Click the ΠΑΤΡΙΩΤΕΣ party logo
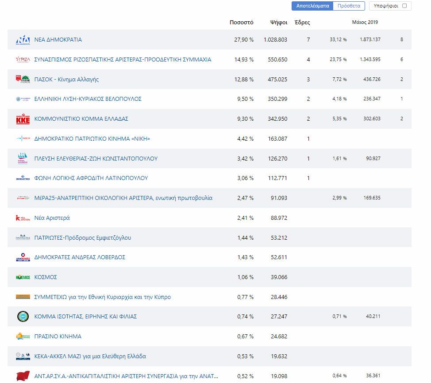 tap(23, 237)
